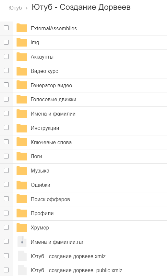Go back to the Ютуб parent breadcrumb

coord(15,8)
